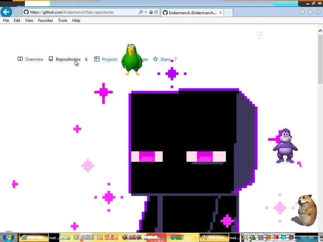323x242 pixels.
Task: Click the Internet Explorer taskbar button
Action: click(x=34, y=238)
